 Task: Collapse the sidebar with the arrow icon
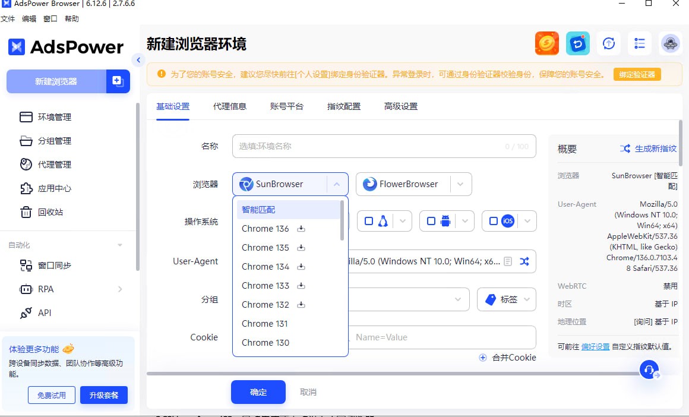tap(138, 60)
